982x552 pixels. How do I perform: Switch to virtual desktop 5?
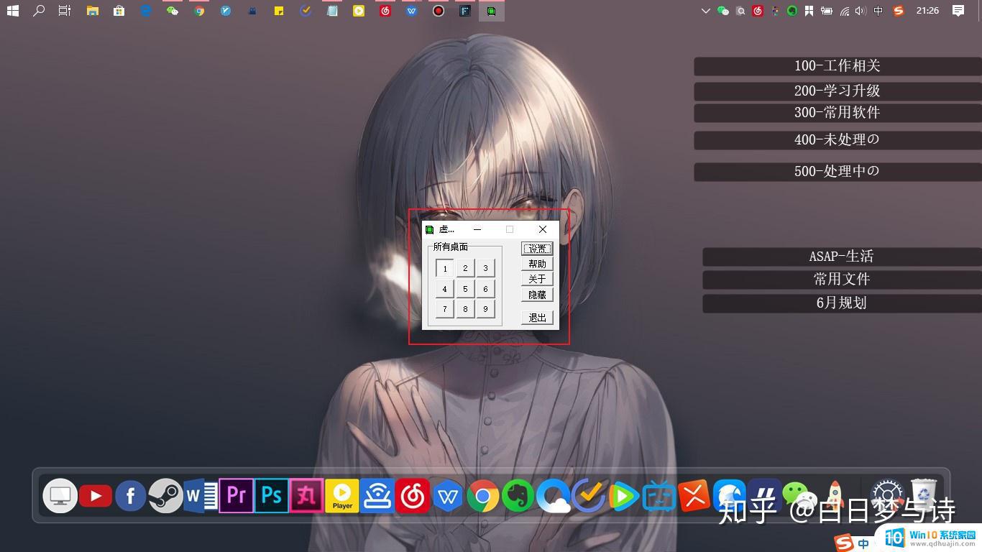465,289
